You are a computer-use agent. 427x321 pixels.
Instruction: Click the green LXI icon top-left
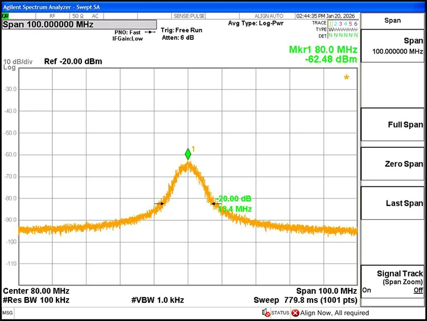pyautogui.click(x=6, y=16)
